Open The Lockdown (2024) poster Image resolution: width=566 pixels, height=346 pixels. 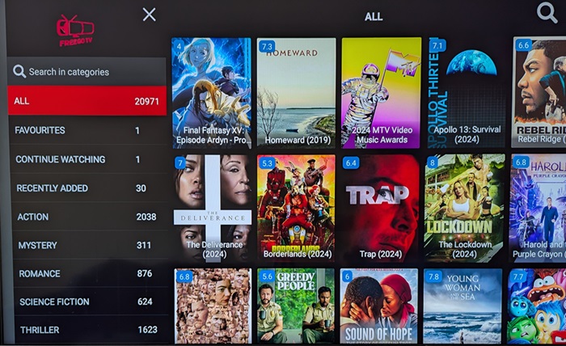465,209
